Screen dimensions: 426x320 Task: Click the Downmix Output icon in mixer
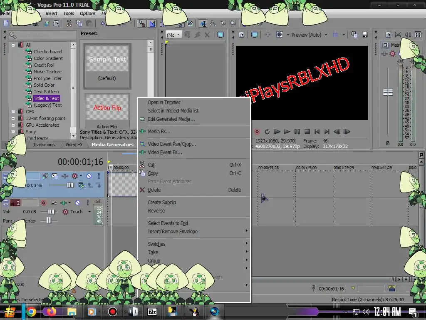pyautogui.click(x=398, y=35)
